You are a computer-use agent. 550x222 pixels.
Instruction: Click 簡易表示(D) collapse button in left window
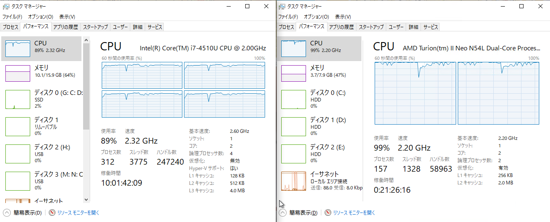click(x=23, y=213)
